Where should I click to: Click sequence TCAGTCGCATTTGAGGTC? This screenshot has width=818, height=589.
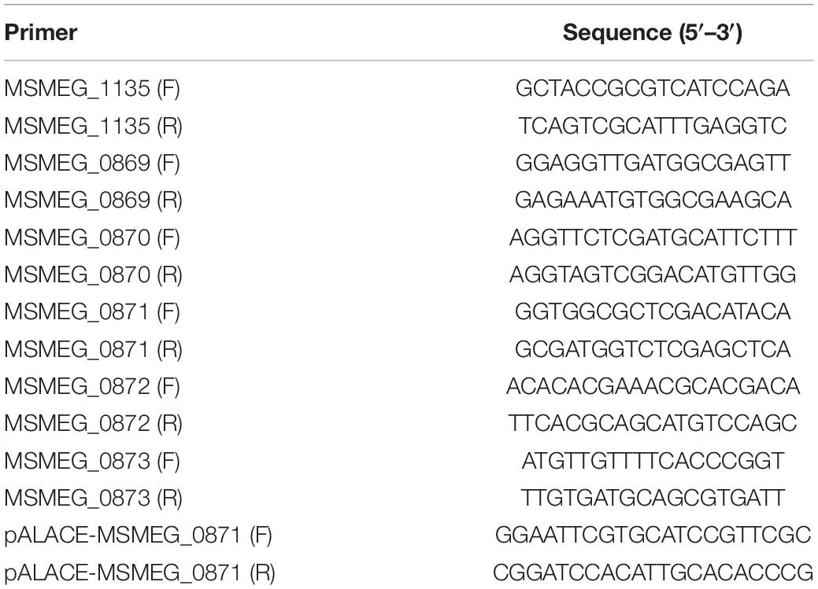(652, 126)
